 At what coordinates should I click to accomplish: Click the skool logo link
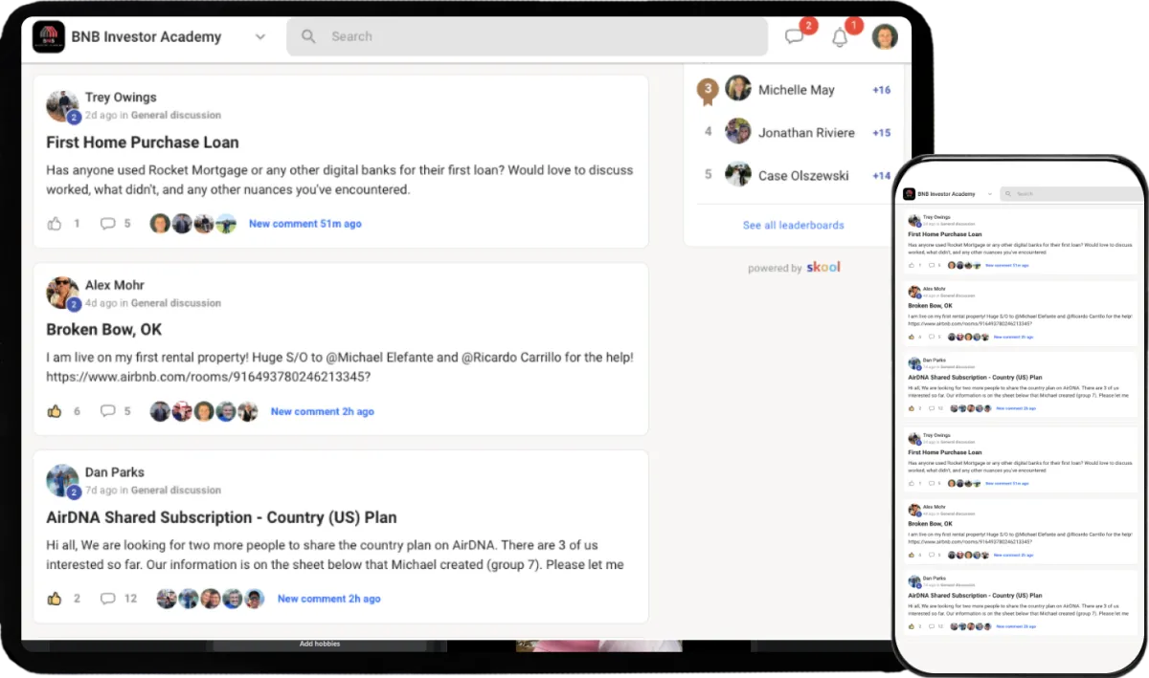coord(823,267)
